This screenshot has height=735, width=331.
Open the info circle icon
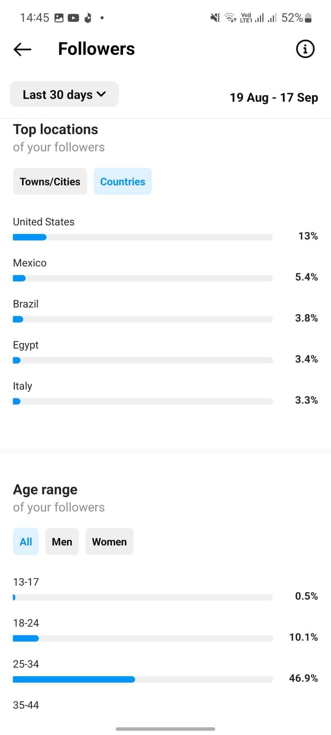point(305,49)
